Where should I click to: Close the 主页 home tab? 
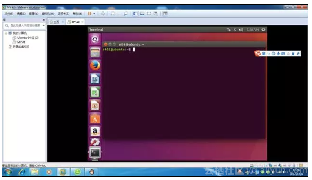point(63,22)
